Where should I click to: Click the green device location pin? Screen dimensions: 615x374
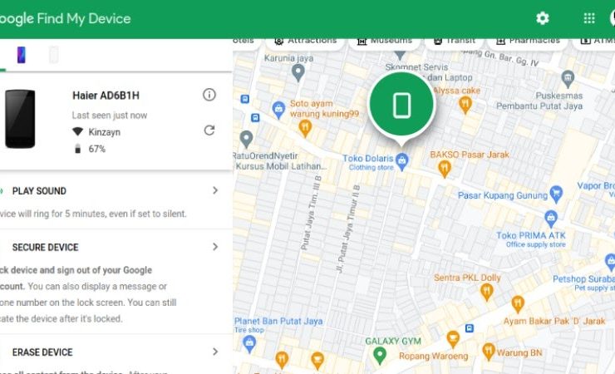[x=401, y=105]
